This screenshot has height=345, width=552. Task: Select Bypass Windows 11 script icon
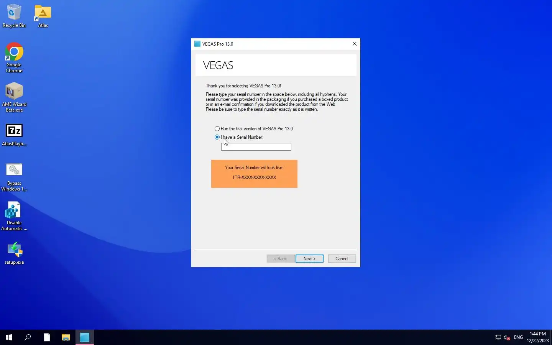[x=14, y=177]
